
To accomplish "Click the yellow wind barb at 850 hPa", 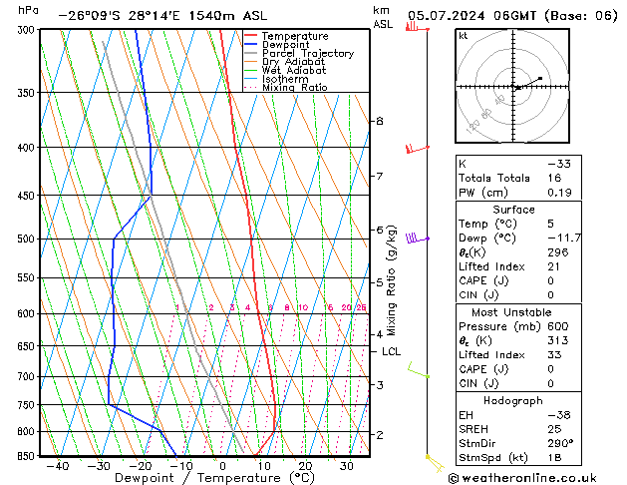I will pyautogui.click(x=435, y=463).
